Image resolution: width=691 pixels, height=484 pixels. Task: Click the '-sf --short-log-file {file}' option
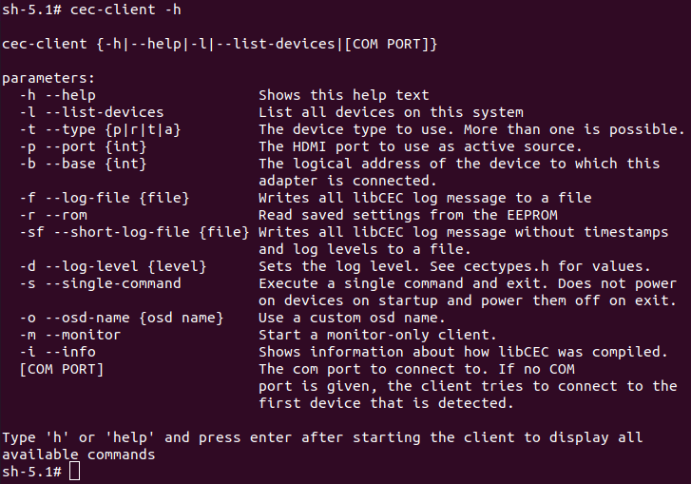[134, 232]
